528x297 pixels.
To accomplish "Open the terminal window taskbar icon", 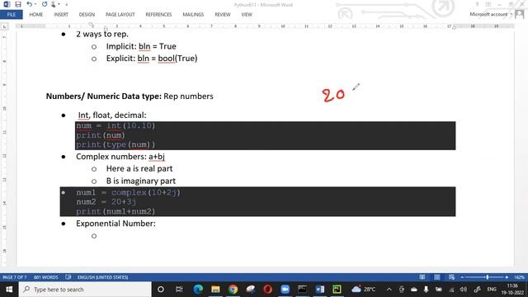I will pyautogui.click(x=303, y=290).
